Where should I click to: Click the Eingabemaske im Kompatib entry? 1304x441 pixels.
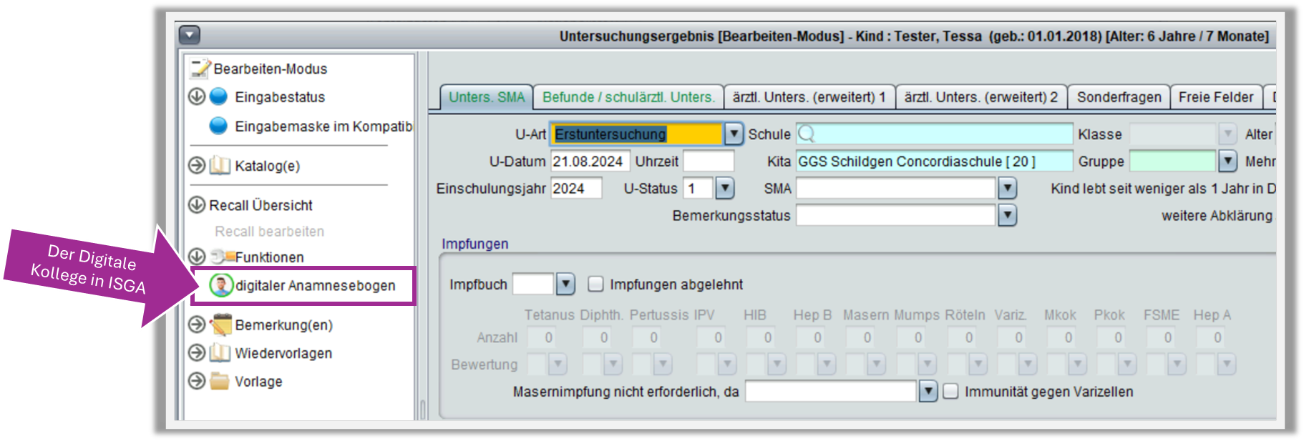coord(323,126)
